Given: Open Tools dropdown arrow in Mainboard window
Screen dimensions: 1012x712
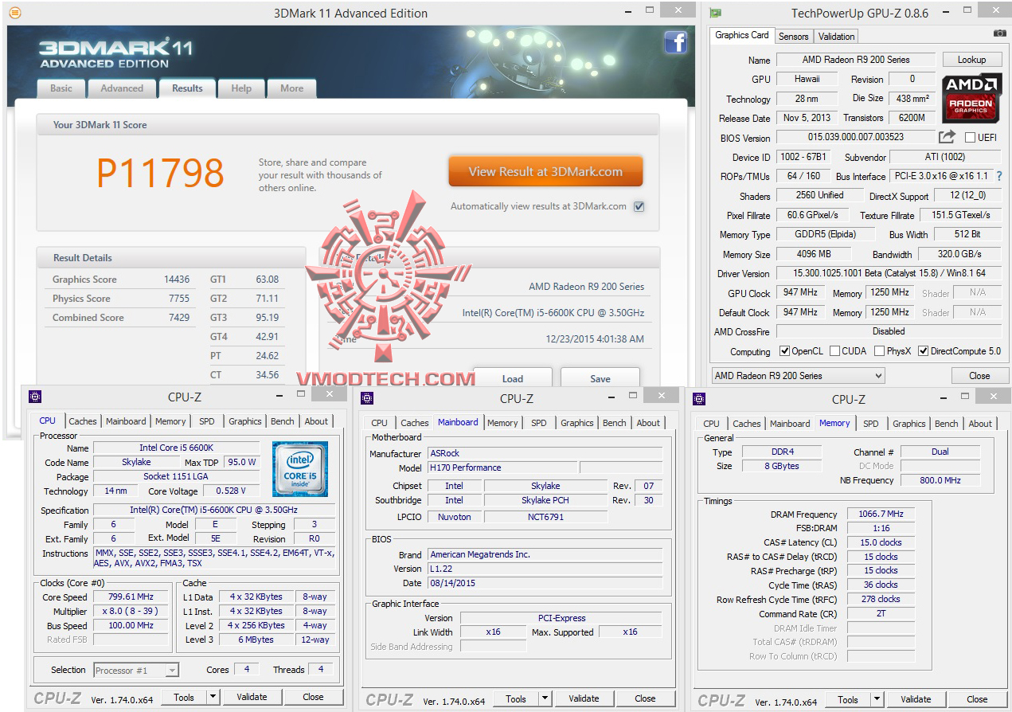Looking at the screenshot, I should pos(545,698).
